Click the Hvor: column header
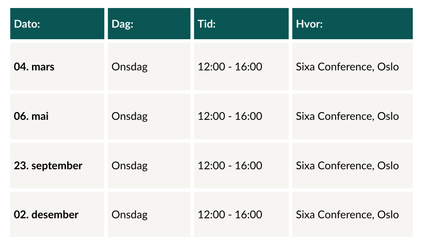The height and width of the screenshot is (245, 423). 353,24
